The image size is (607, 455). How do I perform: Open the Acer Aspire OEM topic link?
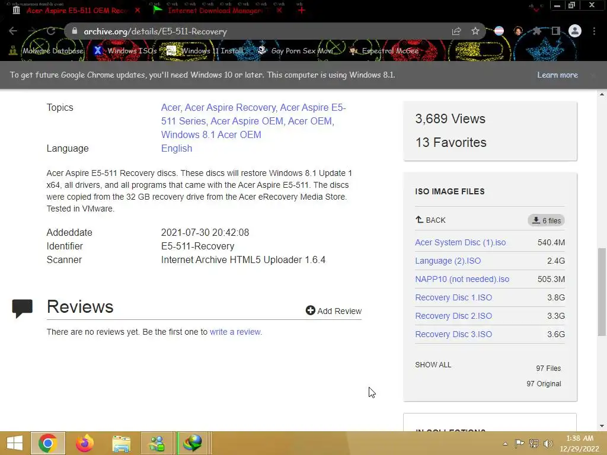point(247,121)
